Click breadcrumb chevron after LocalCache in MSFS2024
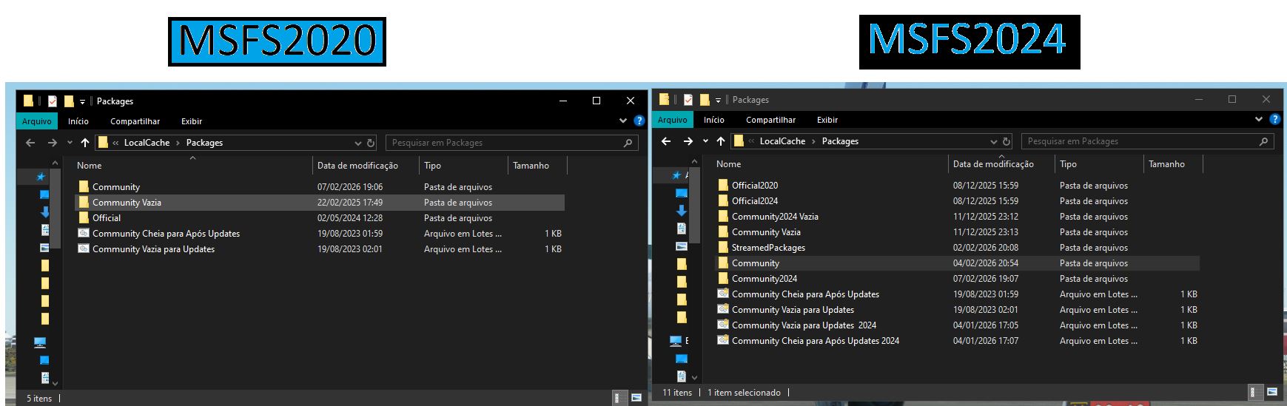The width and height of the screenshot is (1287, 406). (x=813, y=141)
